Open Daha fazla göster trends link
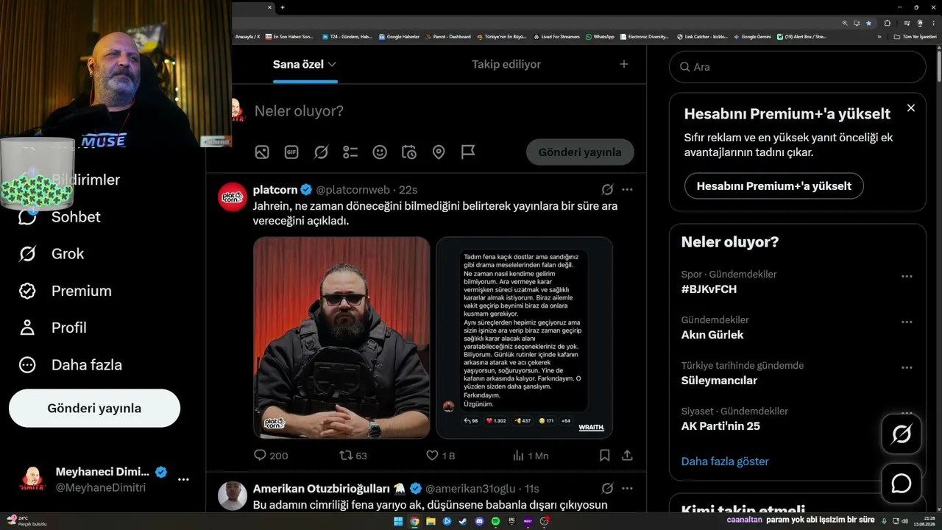 pyautogui.click(x=725, y=462)
